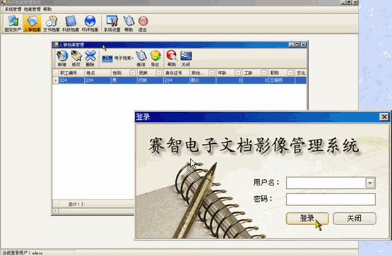This screenshot has height=256, width=392.
Task: Click the 查询 search icon
Action: click(x=141, y=59)
